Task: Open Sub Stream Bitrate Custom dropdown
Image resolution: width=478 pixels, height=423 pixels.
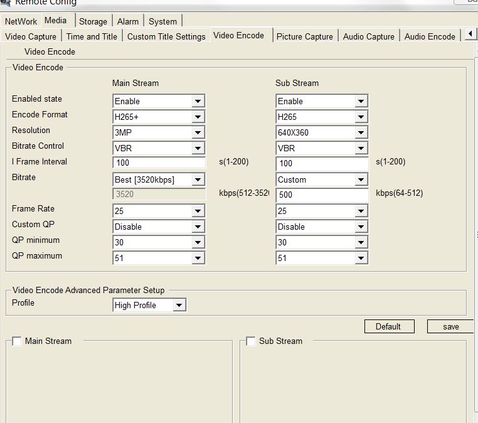Action: point(322,179)
